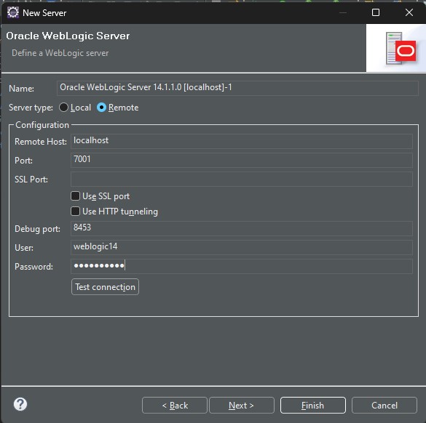The image size is (426, 423).
Task: Click the Oracle WebLogic server banner icon
Action: coord(401,48)
